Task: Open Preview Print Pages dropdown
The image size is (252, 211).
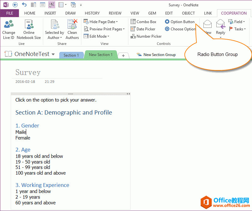Action: click(x=104, y=29)
